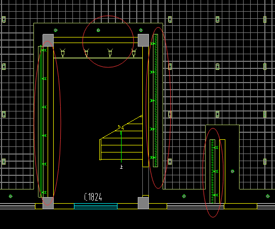The height and width of the screenshot is (229, 275).
Task: Select the leftmost Y-shaped lamp symbol in the top row
Action: (63, 53)
